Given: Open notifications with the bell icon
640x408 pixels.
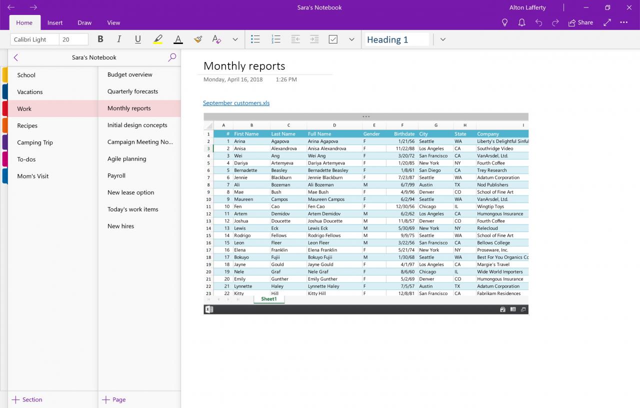Looking at the screenshot, I should pyautogui.click(x=521, y=22).
